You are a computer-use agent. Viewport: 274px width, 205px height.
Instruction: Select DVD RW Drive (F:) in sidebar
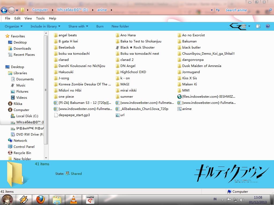click(30, 135)
